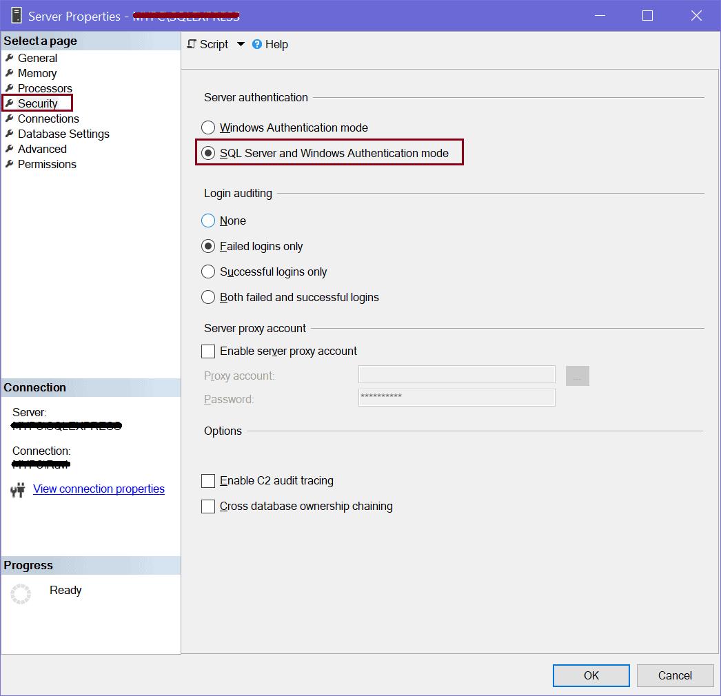Select Windows Authentication mode option
Screen dimensions: 721x696
[x=208, y=127]
